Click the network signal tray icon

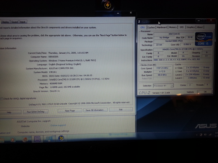point(210,134)
